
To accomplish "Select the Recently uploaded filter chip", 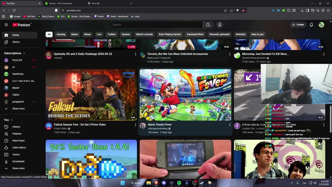I will point(219,34).
